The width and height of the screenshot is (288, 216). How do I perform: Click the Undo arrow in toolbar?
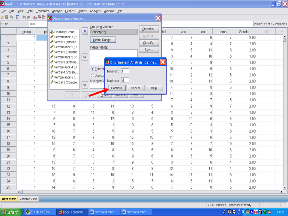coord(24,17)
